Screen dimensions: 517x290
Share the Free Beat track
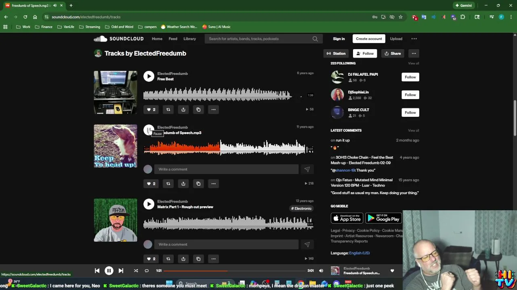pos(183,110)
